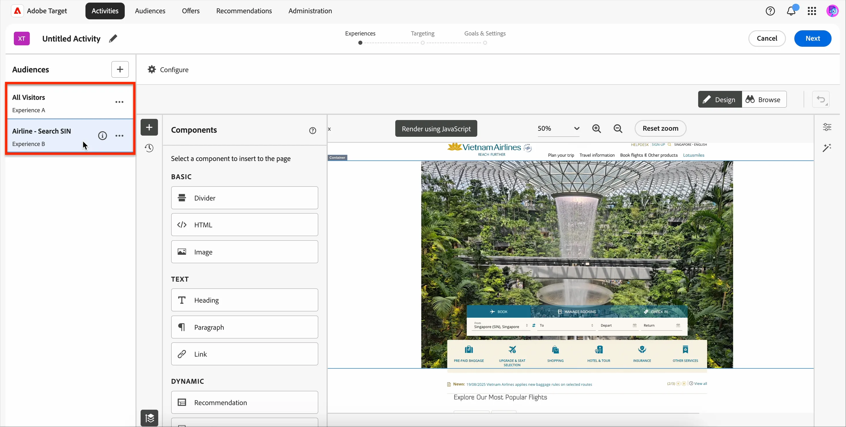The width and height of the screenshot is (846, 427).
Task: Select the HTML component
Action: click(x=244, y=225)
